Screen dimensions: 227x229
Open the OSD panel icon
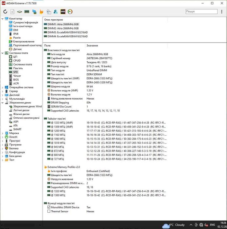click(63, 11)
